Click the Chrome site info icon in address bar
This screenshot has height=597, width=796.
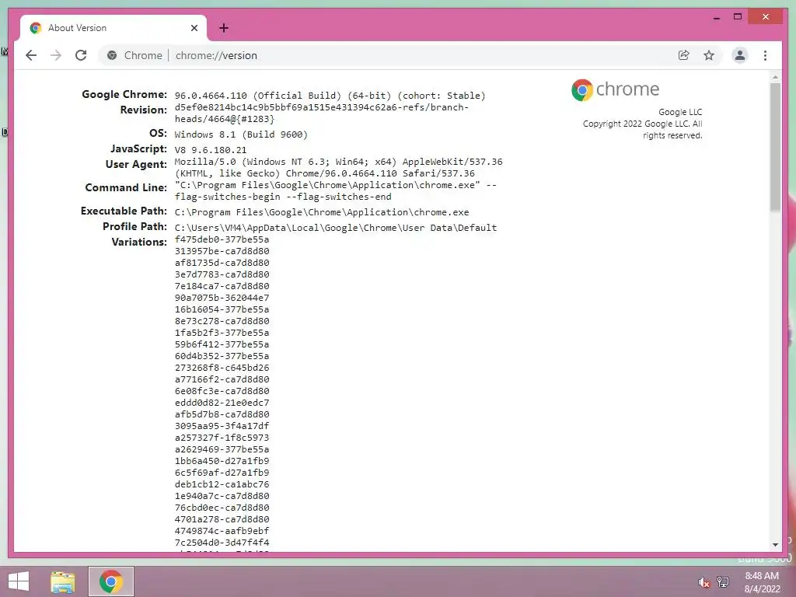tap(112, 55)
